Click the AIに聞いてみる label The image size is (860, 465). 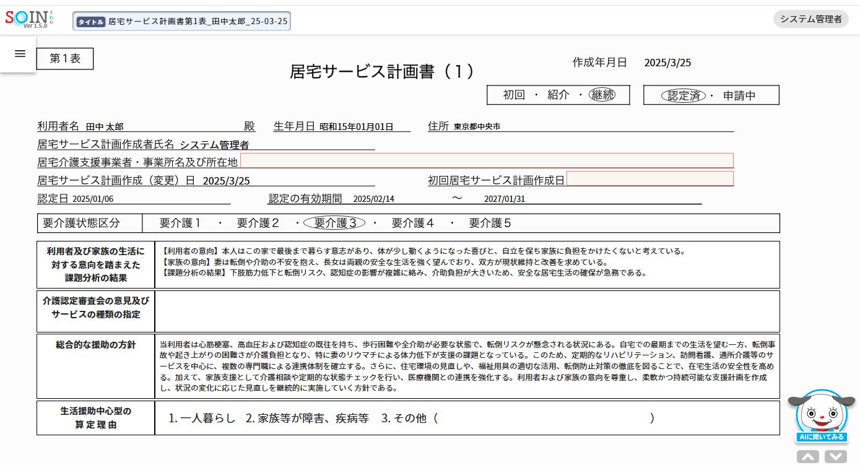tap(821, 437)
